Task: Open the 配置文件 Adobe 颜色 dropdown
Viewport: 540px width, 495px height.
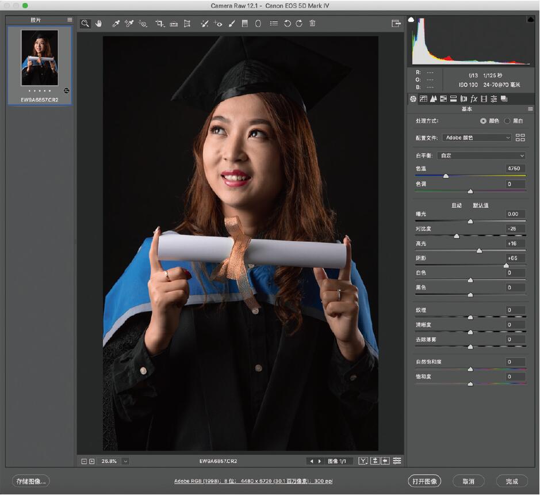Action: pyautogui.click(x=477, y=138)
